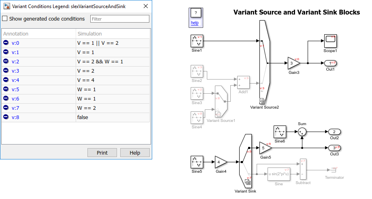Select the Sine6 block
The width and height of the screenshot is (372, 199).
point(280,132)
